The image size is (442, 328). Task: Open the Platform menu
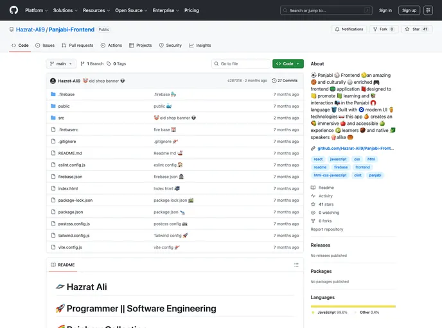click(x=37, y=10)
